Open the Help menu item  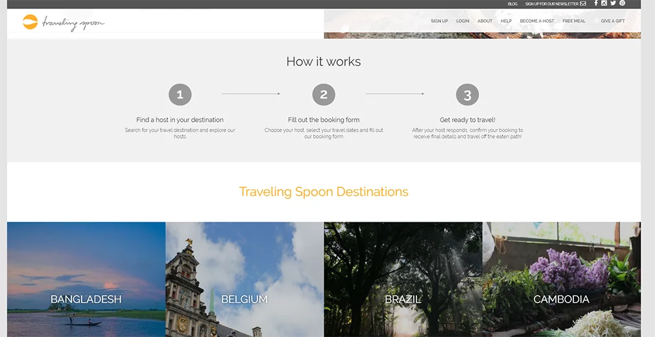(x=506, y=21)
